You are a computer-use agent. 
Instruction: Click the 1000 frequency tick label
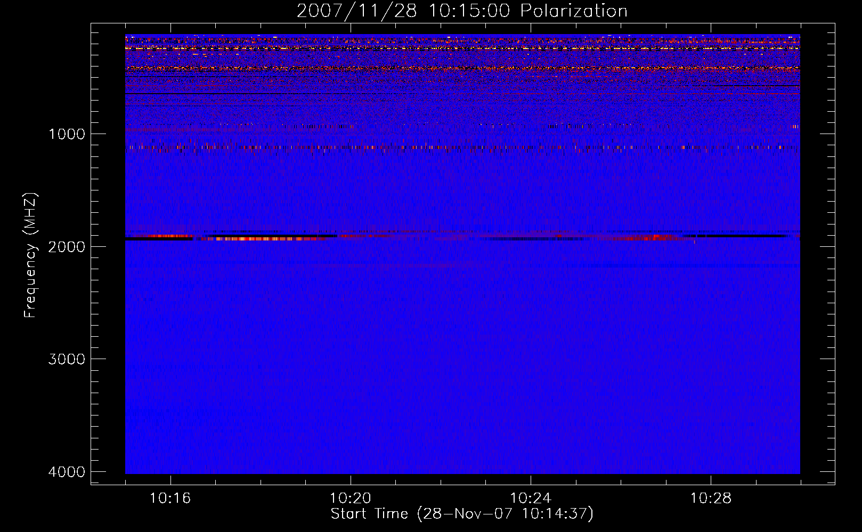pyautogui.click(x=67, y=134)
